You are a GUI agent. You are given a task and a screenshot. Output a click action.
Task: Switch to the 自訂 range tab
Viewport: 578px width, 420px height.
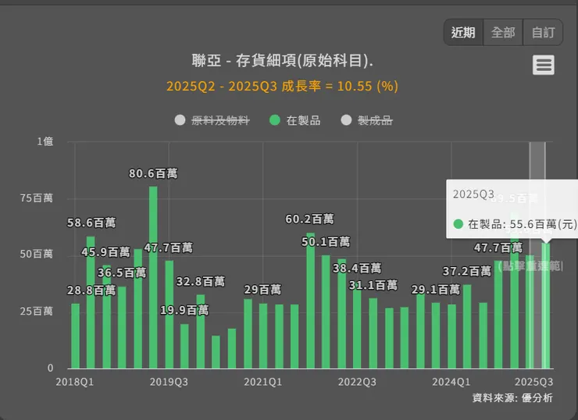pos(543,33)
